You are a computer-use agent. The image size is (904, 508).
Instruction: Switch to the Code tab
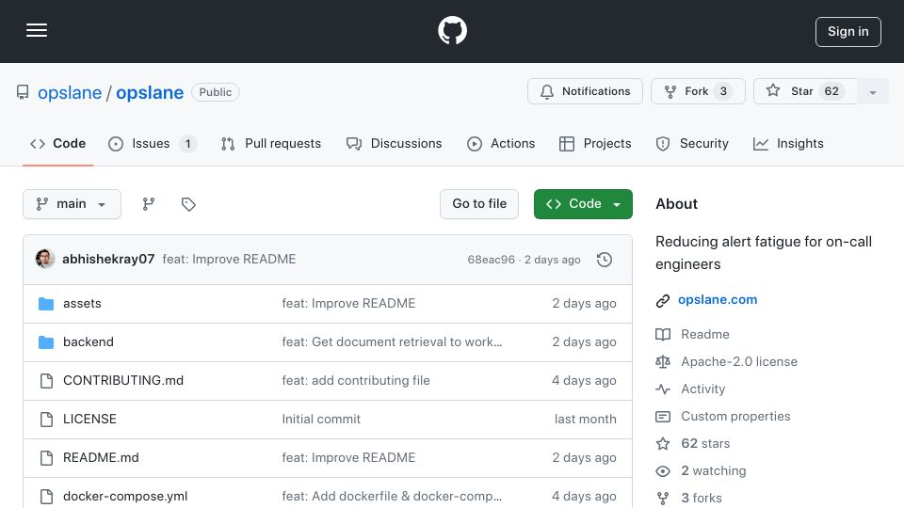tap(58, 143)
